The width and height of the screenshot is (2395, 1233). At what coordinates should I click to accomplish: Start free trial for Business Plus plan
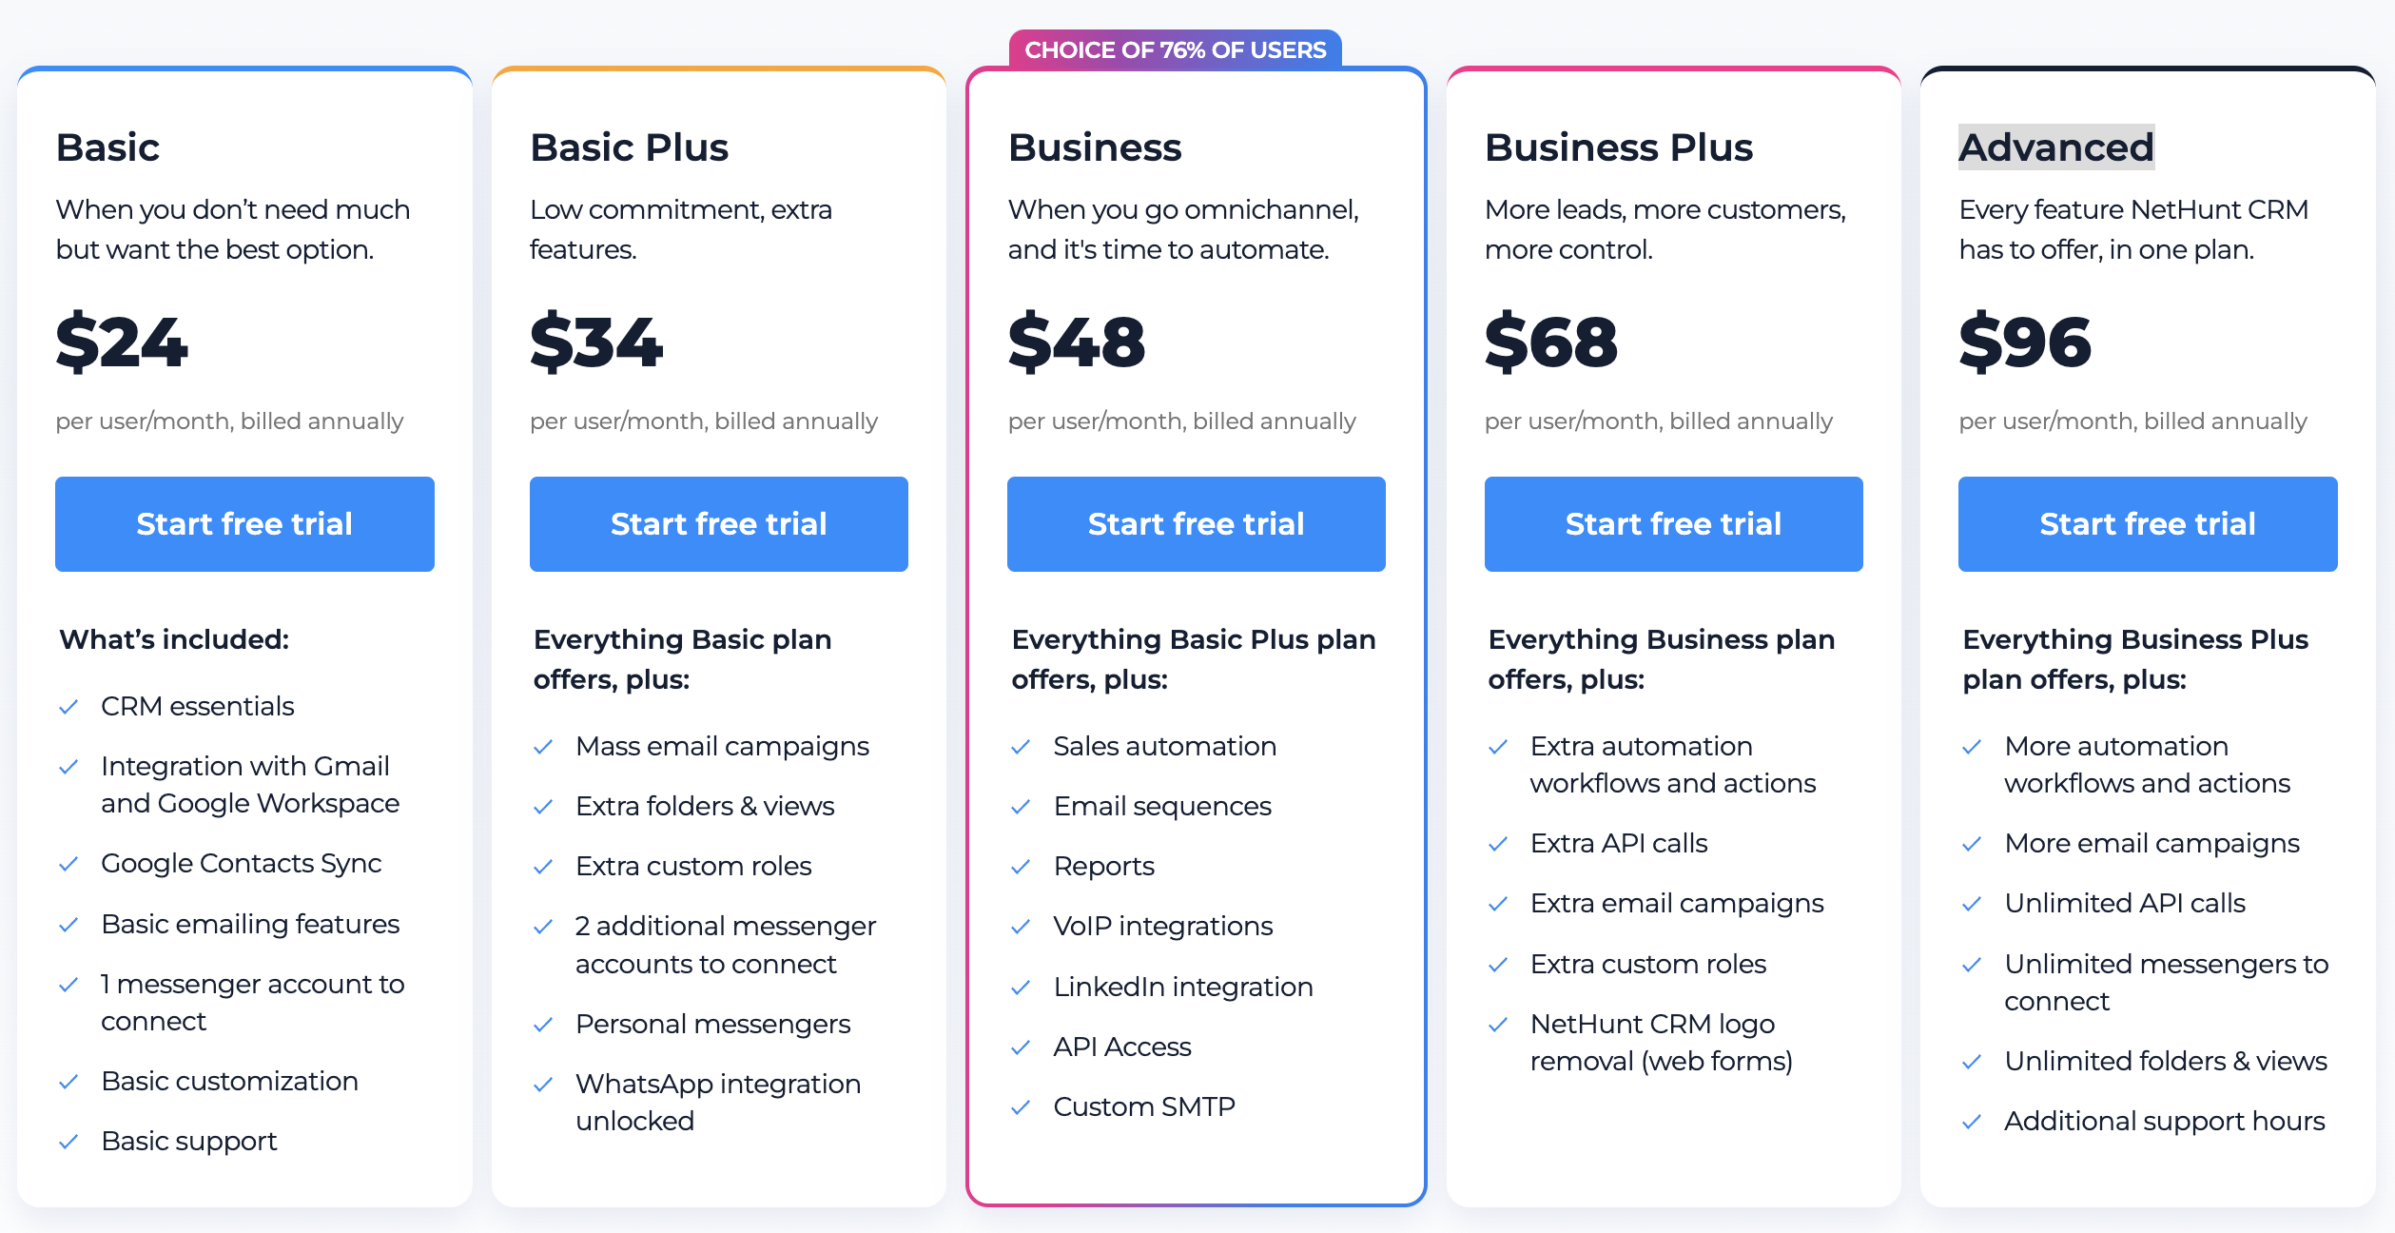click(x=1673, y=524)
